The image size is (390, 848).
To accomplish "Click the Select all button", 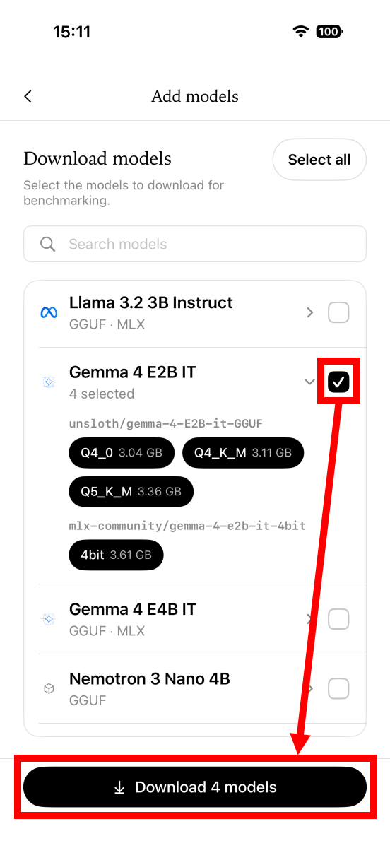I will (319, 160).
